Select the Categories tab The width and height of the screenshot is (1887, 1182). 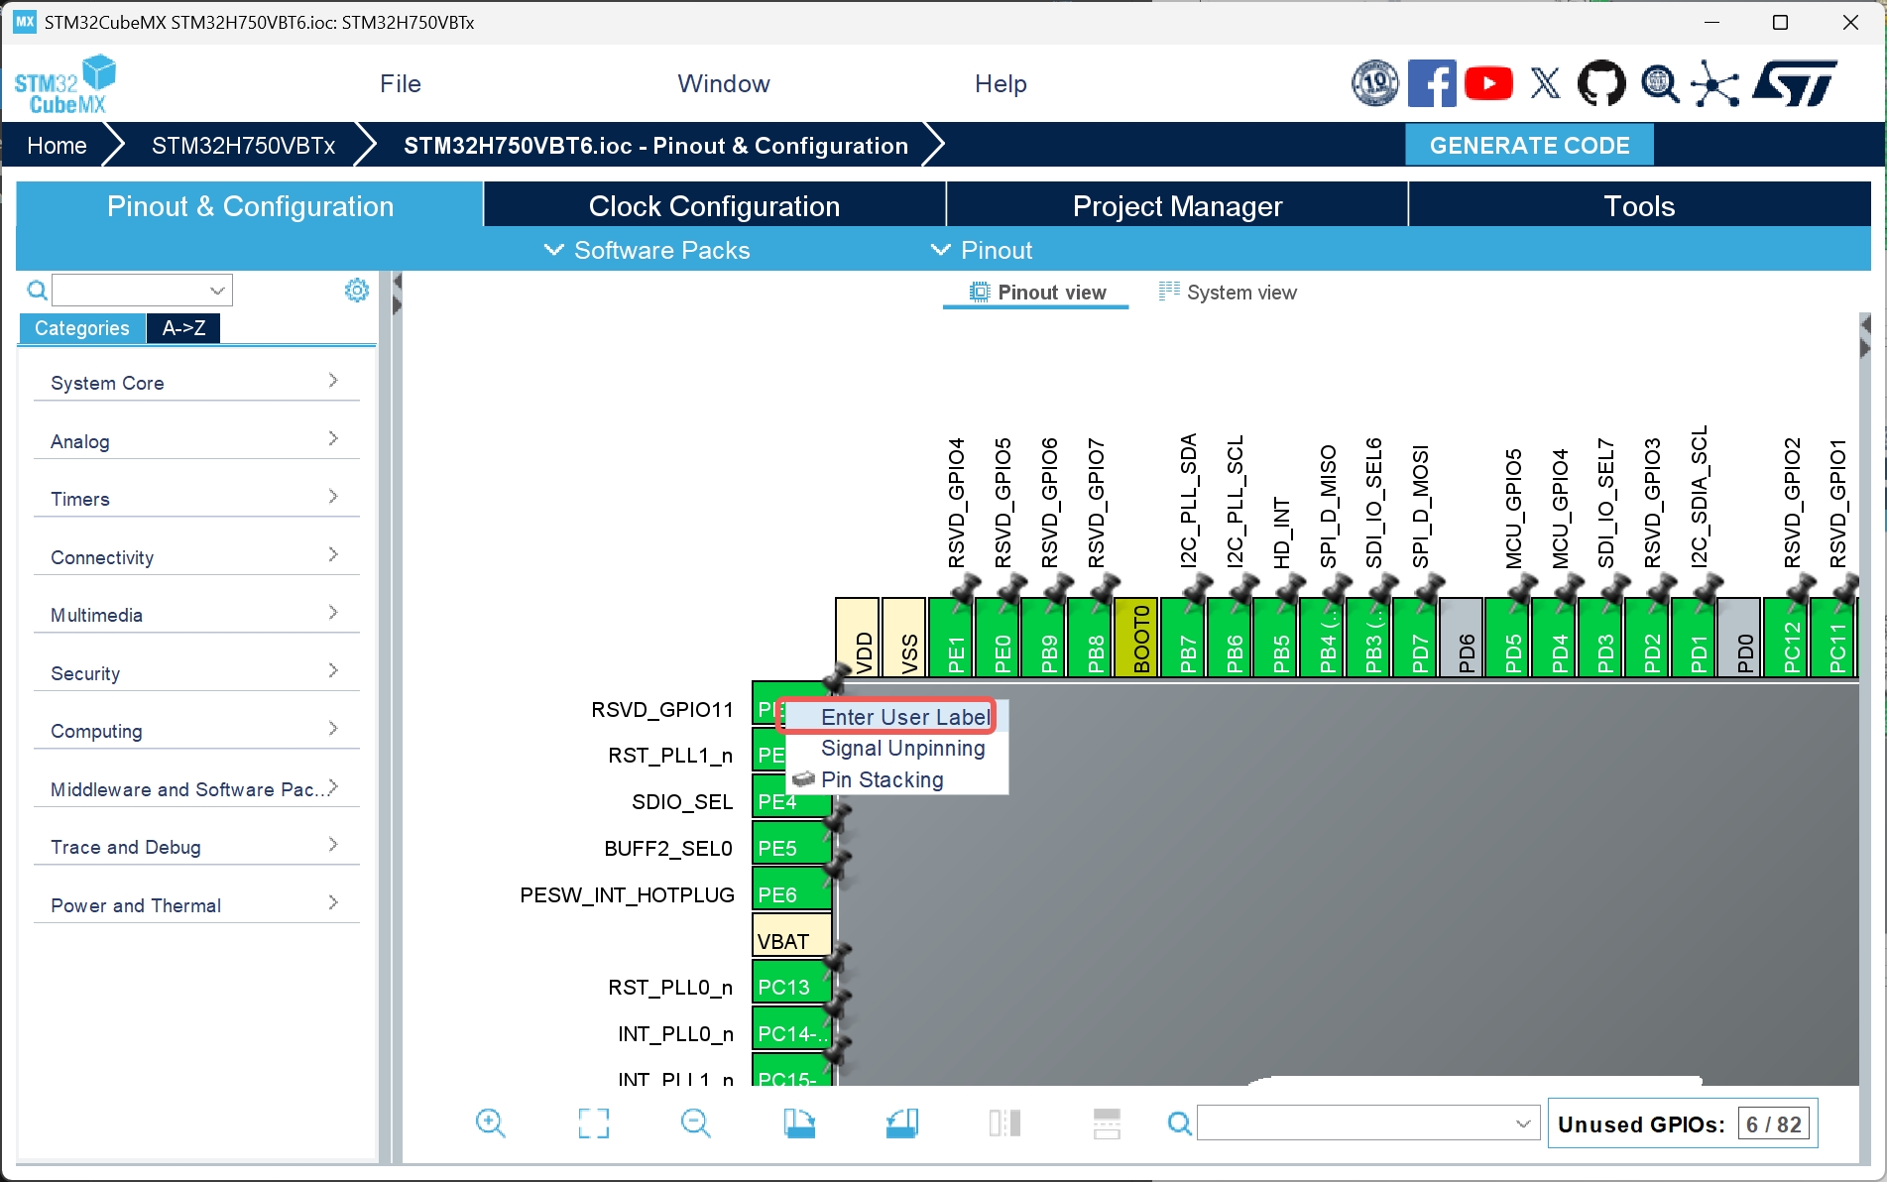pos(81,328)
